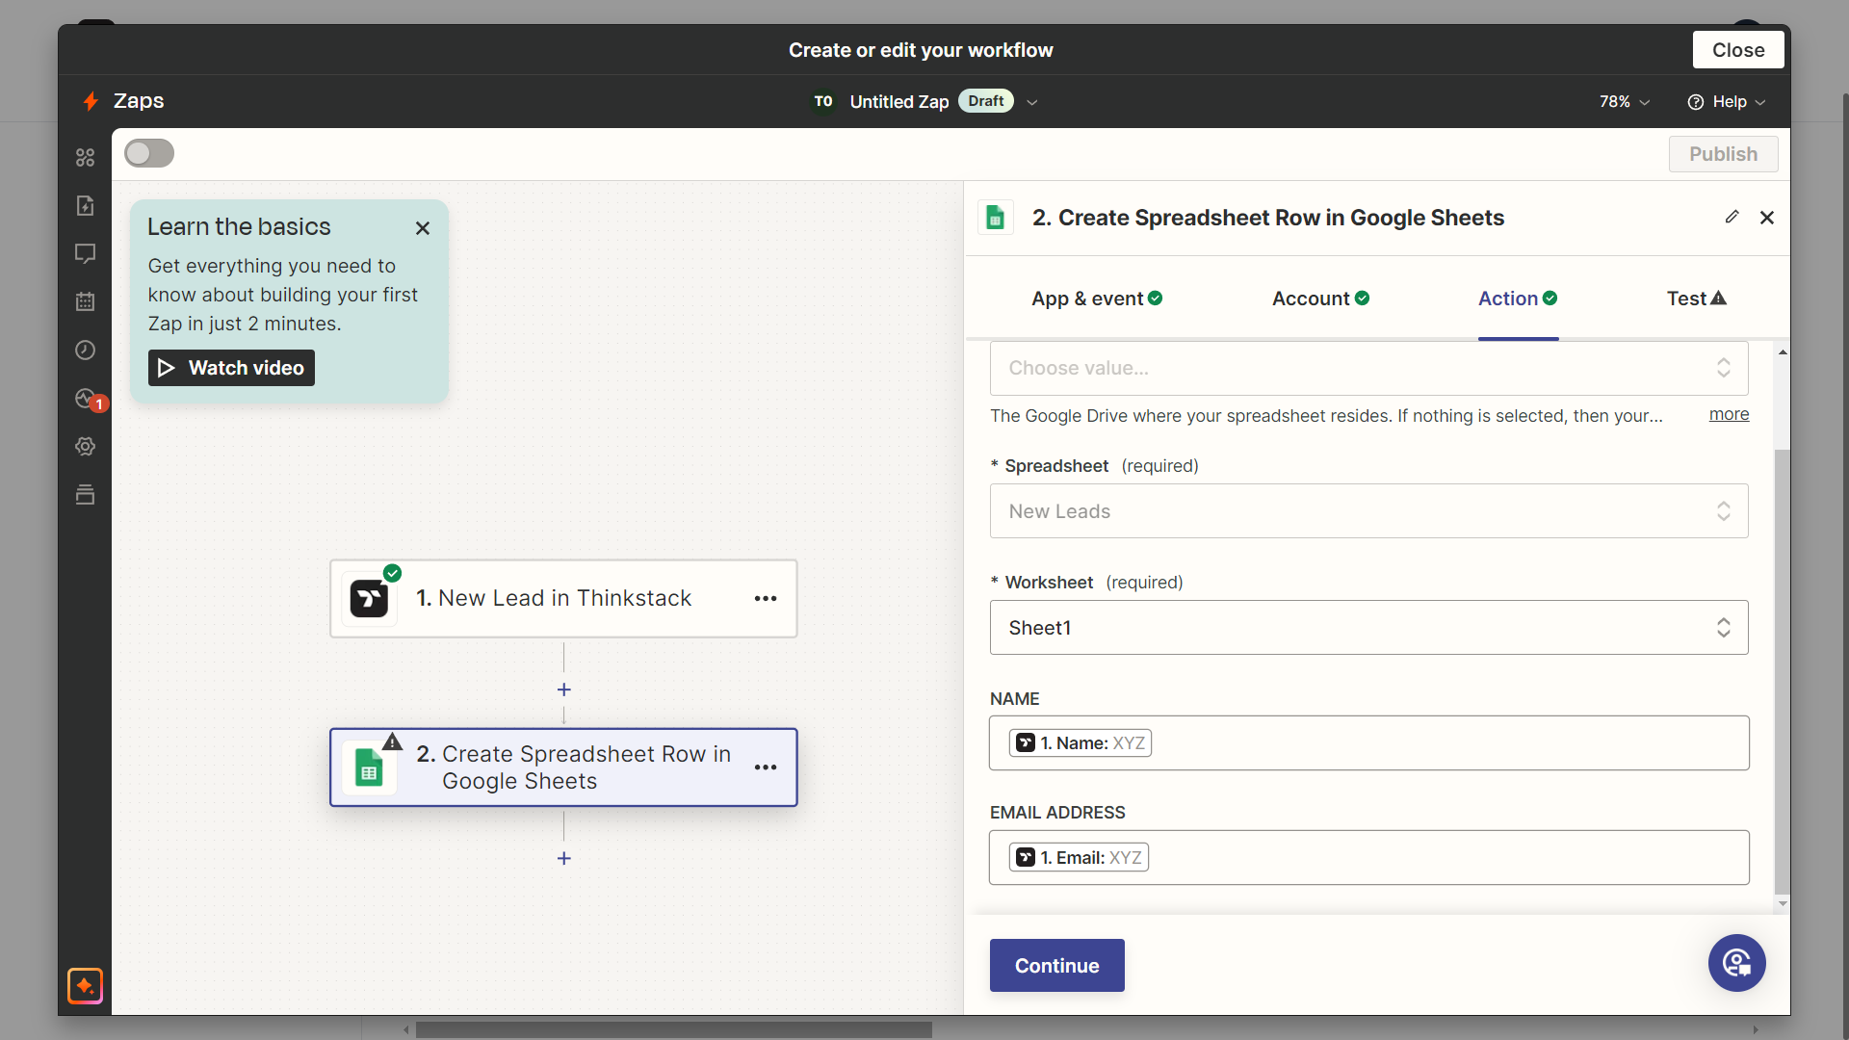This screenshot has width=1849, height=1040.
Task: Click the panel scroll down arrow
Action: [x=1783, y=903]
